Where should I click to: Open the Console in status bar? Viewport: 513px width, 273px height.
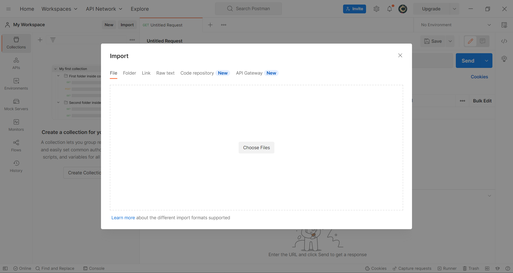pos(94,268)
